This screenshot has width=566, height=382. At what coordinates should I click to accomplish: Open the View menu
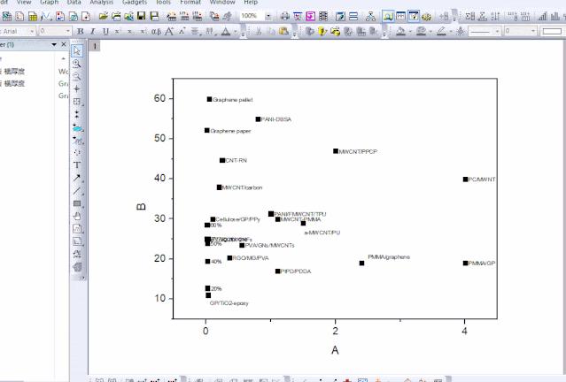[24, 2]
